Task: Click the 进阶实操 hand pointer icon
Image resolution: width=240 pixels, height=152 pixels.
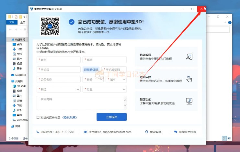Action: [189, 79]
